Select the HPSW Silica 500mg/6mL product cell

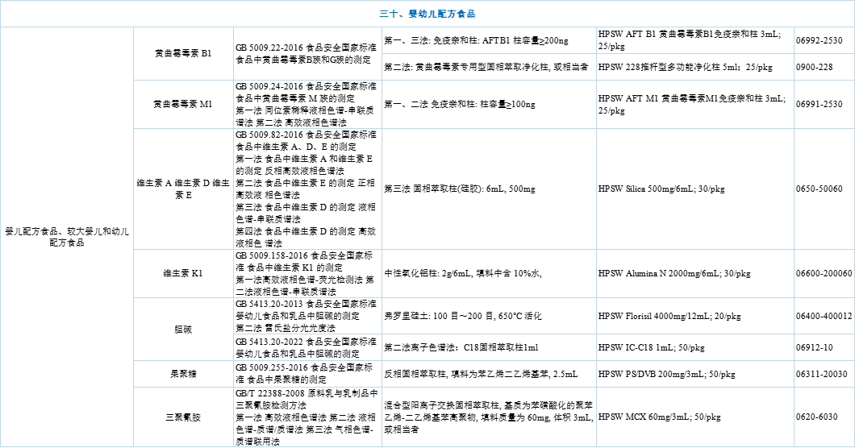click(x=694, y=189)
